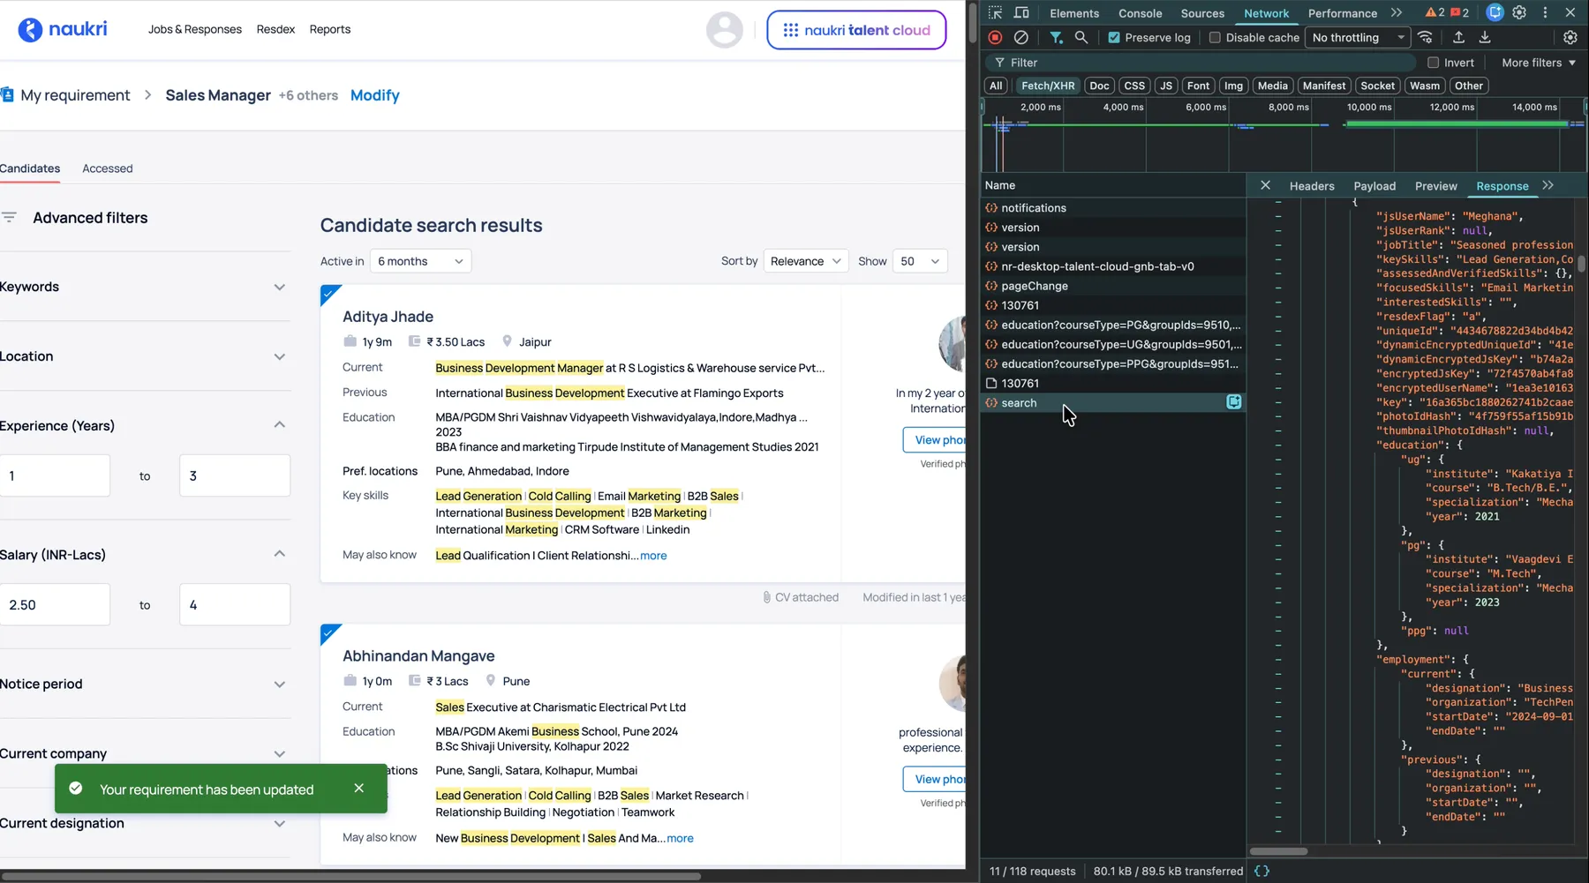
Task: Uncheck Preserve log checkbox
Action: pyautogui.click(x=1114, y=37)
